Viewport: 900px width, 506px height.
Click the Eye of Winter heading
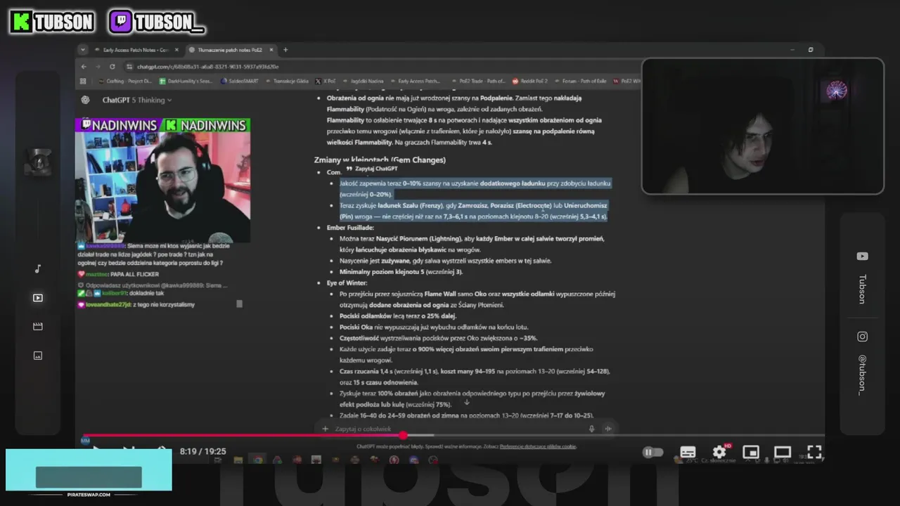pos(347,283)
